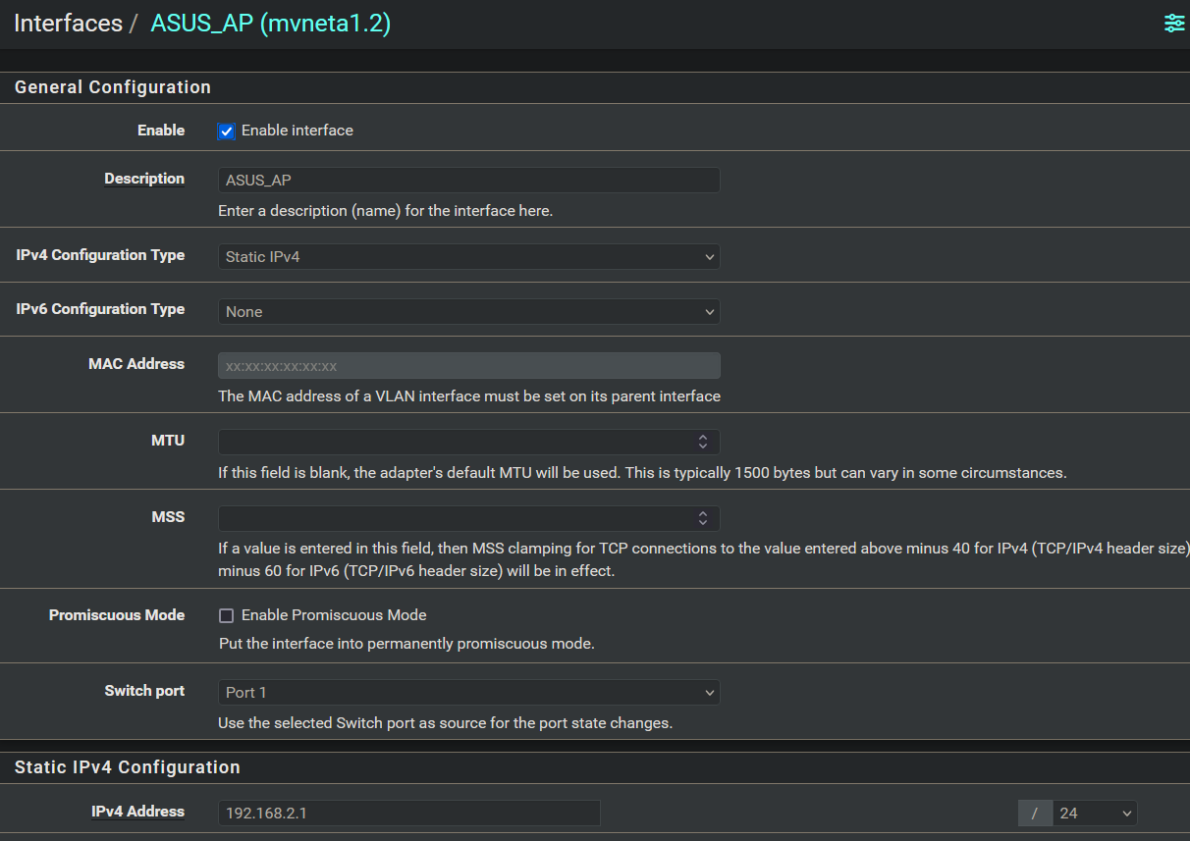Open the Switch port dropdown

(x=468, y=693)
